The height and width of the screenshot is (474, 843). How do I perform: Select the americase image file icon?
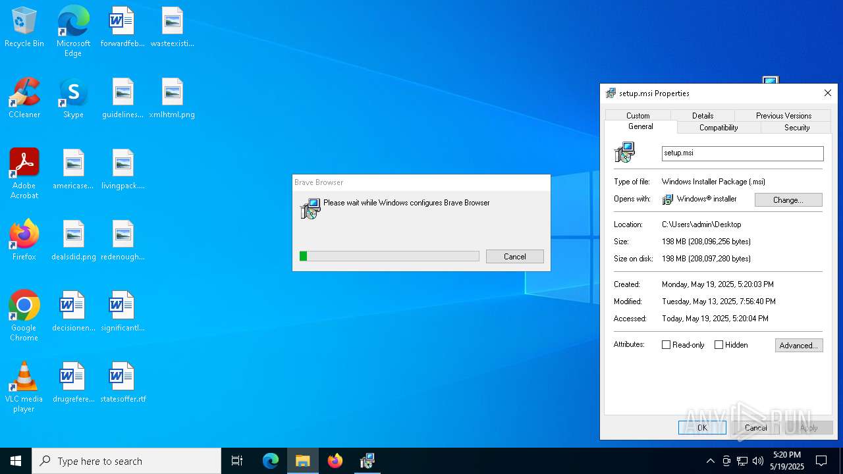(73, 169)
